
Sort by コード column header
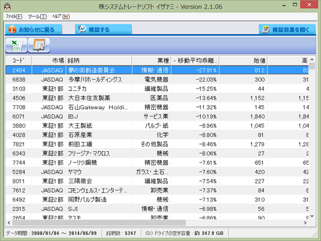(x=19, y=60)
